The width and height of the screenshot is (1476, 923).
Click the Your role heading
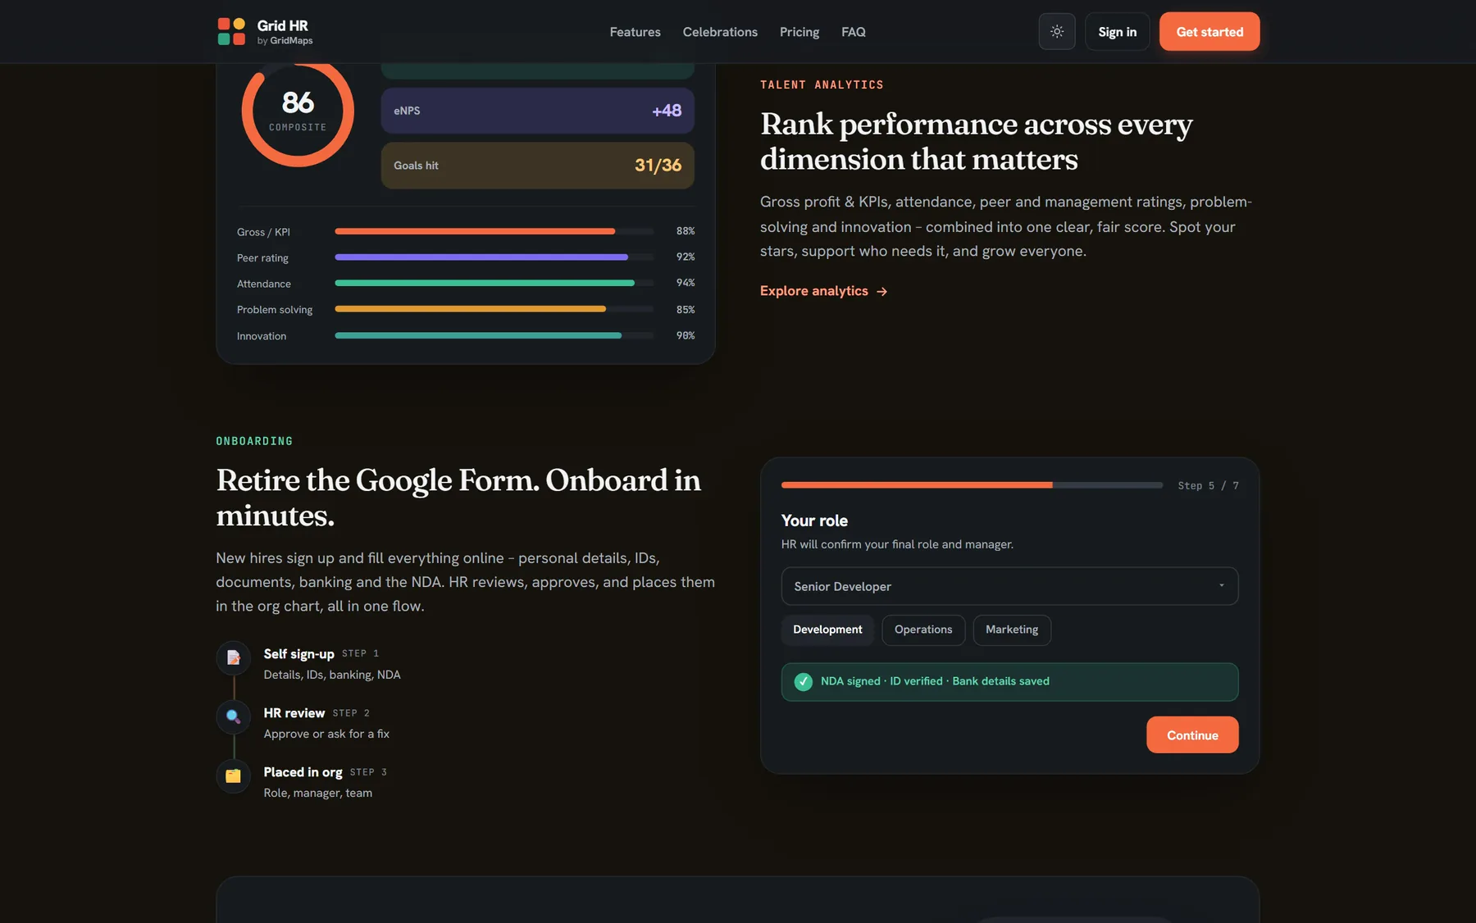pyautogui.click(x=814, y=521)
